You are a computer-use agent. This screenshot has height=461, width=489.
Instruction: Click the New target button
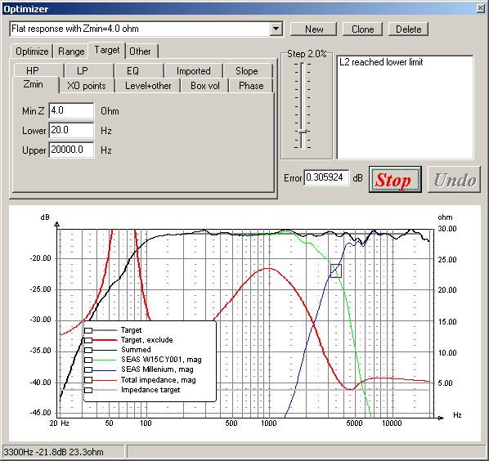(314, 29)
